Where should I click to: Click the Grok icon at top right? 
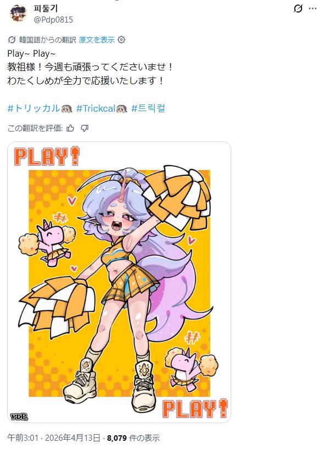pyautogui.click(x=298, y=9)
